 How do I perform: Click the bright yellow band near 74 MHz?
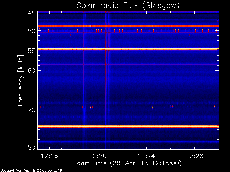pos(128,126)
